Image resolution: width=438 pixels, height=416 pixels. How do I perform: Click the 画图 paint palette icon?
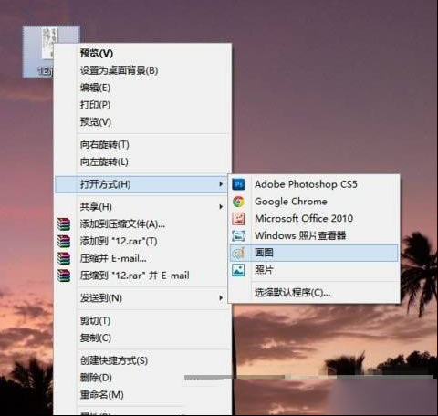(238, 253)
